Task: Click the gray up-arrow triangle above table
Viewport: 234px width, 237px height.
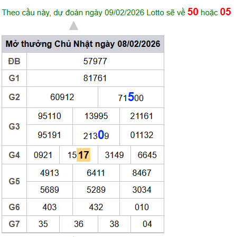Action: point(73,26)
